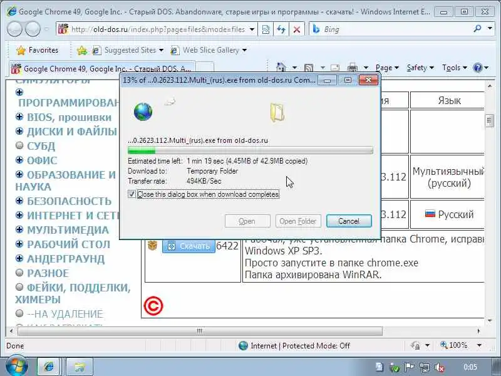Expand the BIOS, прошивки category
Image resolution: width=501 pixels, height=376 pixels.
pos(19,117)
